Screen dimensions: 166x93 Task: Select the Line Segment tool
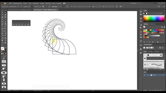tap(5, 19)
